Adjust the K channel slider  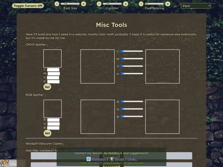132,73
